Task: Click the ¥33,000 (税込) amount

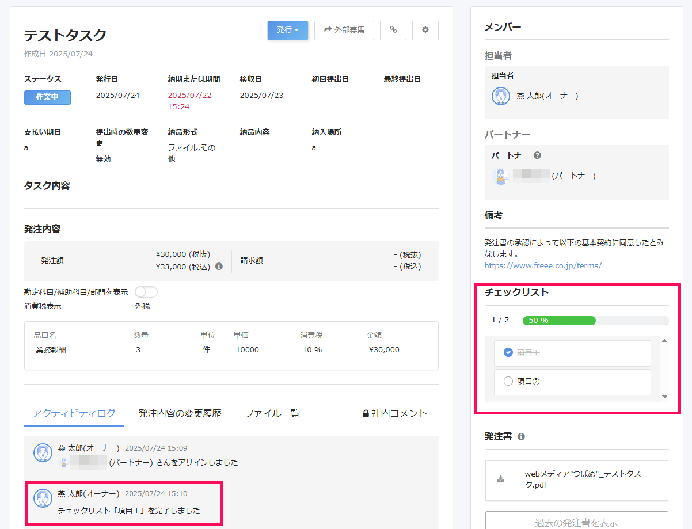Action: pos(182,267)
